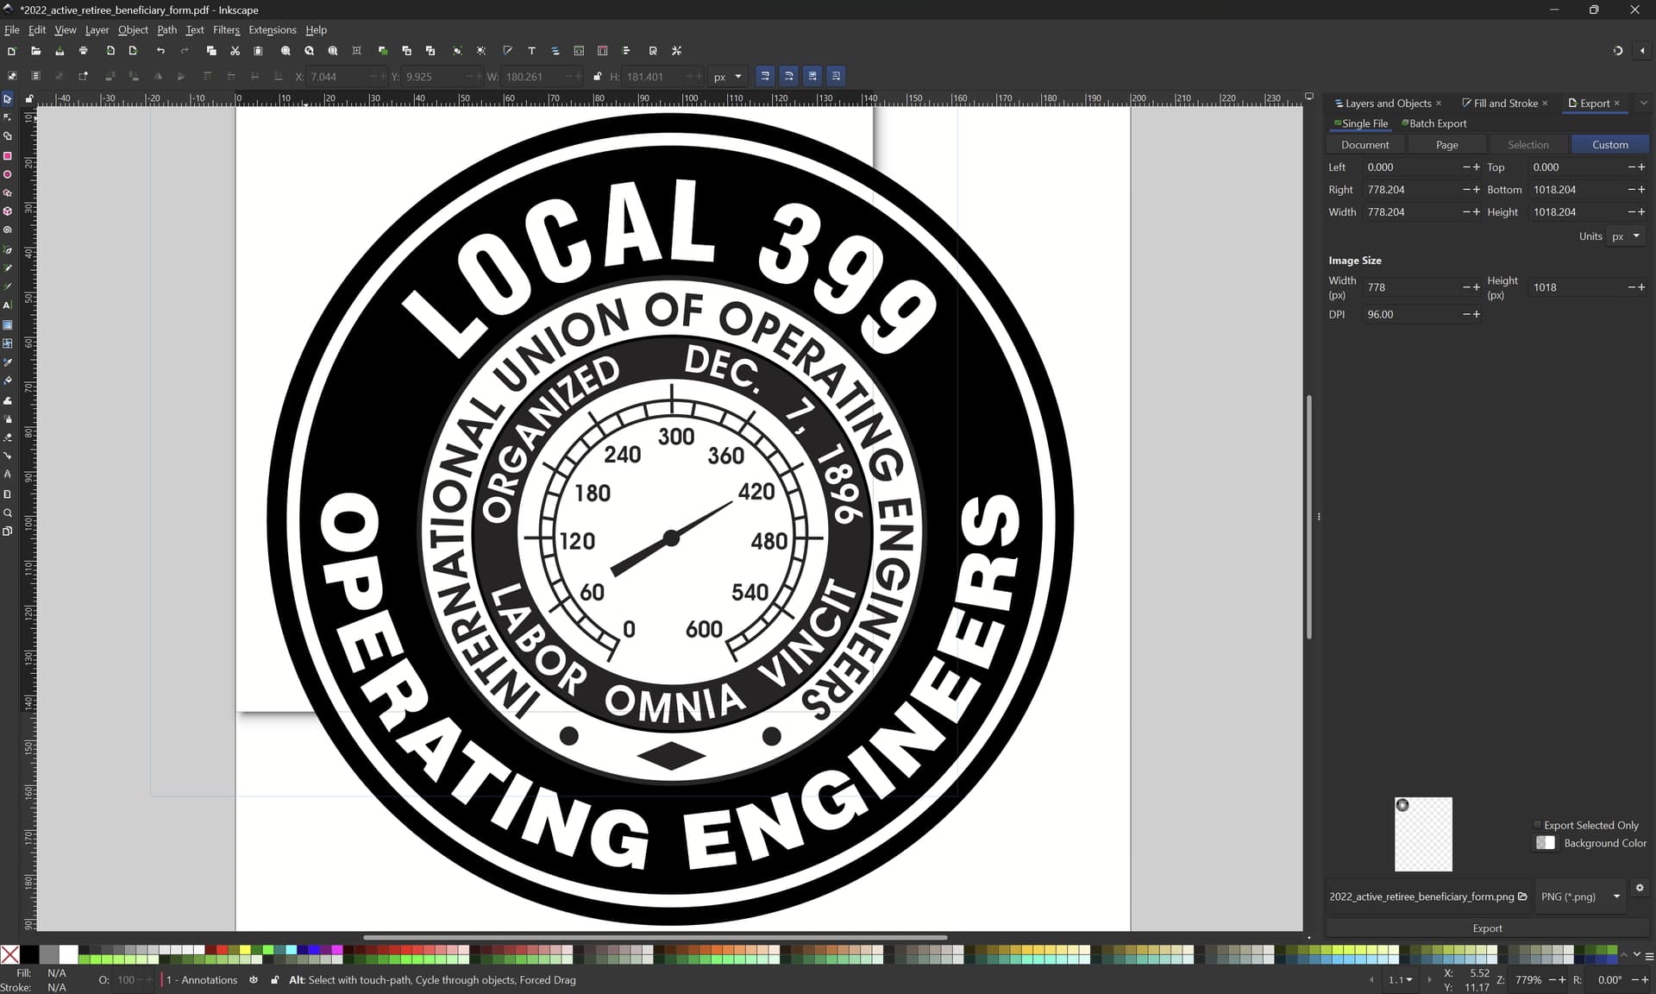Image resolution: width=1656 pixels, height=994 pixels.
Task: Click the Export button
Action: pos(1487,928)
